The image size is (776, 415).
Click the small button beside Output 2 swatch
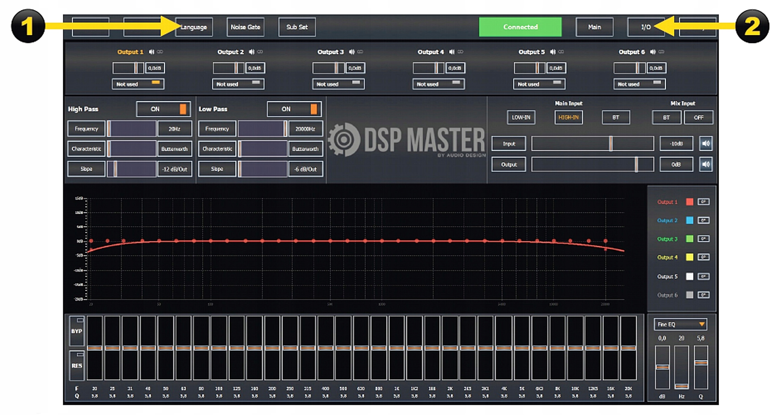[x=703, y=220]
